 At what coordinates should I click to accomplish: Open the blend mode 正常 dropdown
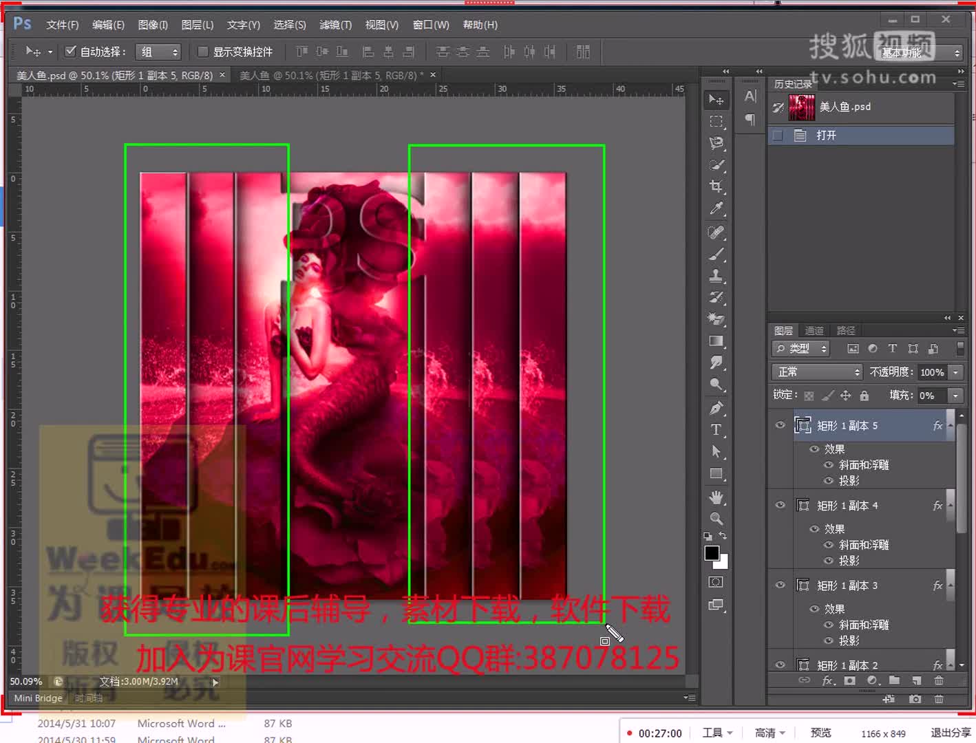click(817, 372)
